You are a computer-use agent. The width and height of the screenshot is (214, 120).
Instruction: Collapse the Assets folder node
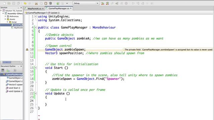pos(5,19)
